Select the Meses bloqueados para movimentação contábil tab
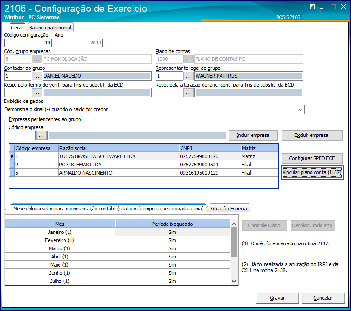The image size is (351, 311). tap(108, 209)
